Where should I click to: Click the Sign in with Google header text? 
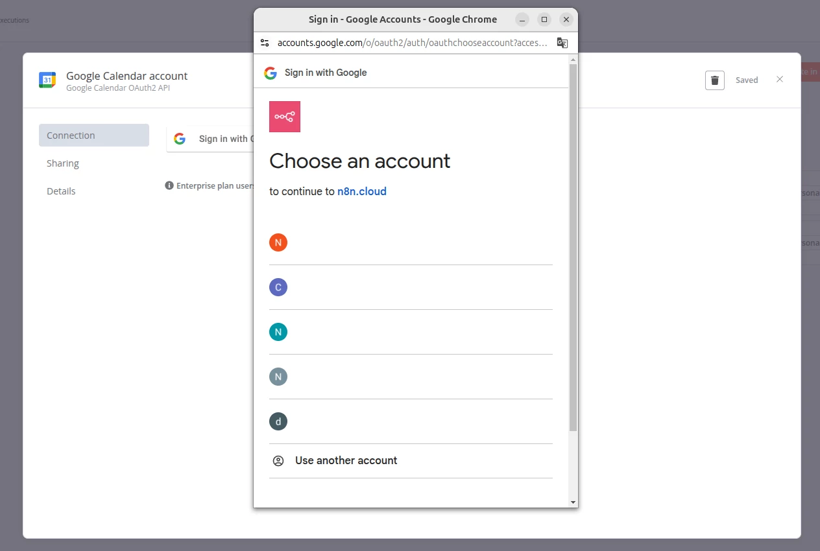[x=326, y=73]
